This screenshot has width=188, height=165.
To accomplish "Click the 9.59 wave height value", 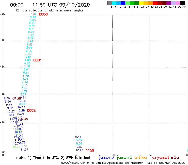I will coord(80,147).
